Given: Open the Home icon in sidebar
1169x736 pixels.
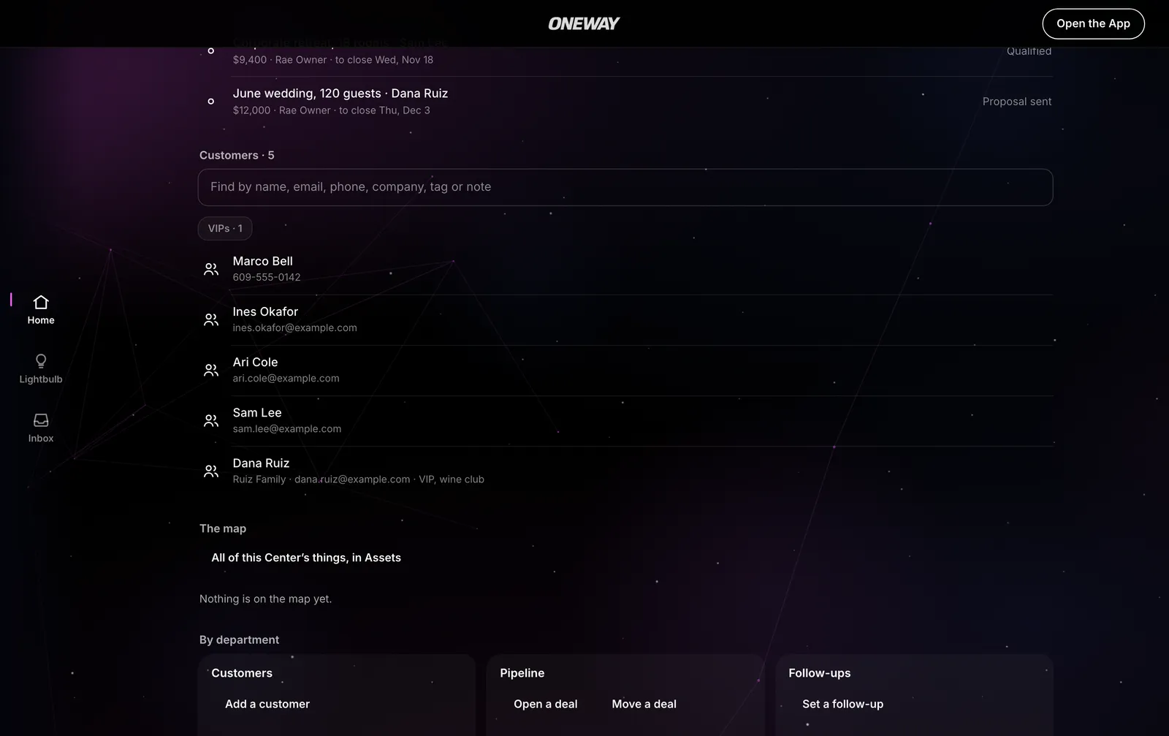Looking at the screenshot, I should click(x=41, y=302).
